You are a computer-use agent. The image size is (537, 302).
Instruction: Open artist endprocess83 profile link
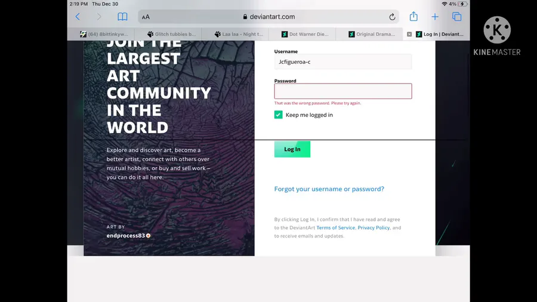(126, 236)
